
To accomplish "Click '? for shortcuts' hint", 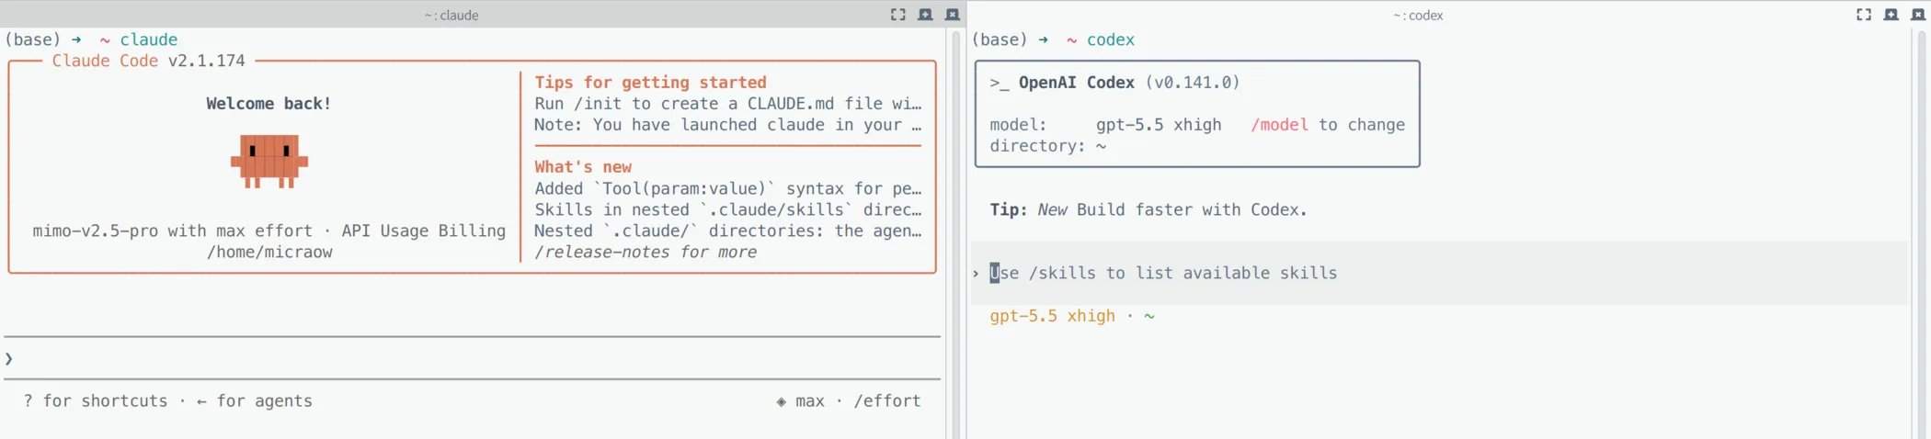I will pos(96,400).
